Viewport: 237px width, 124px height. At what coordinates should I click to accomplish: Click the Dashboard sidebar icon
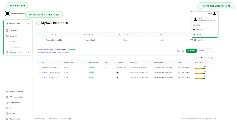tap(7, 30)
